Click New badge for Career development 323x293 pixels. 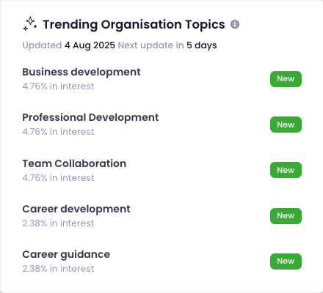pyautogui.click(x=286, y=216)
